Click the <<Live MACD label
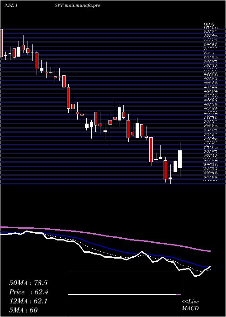 (190, 305)
